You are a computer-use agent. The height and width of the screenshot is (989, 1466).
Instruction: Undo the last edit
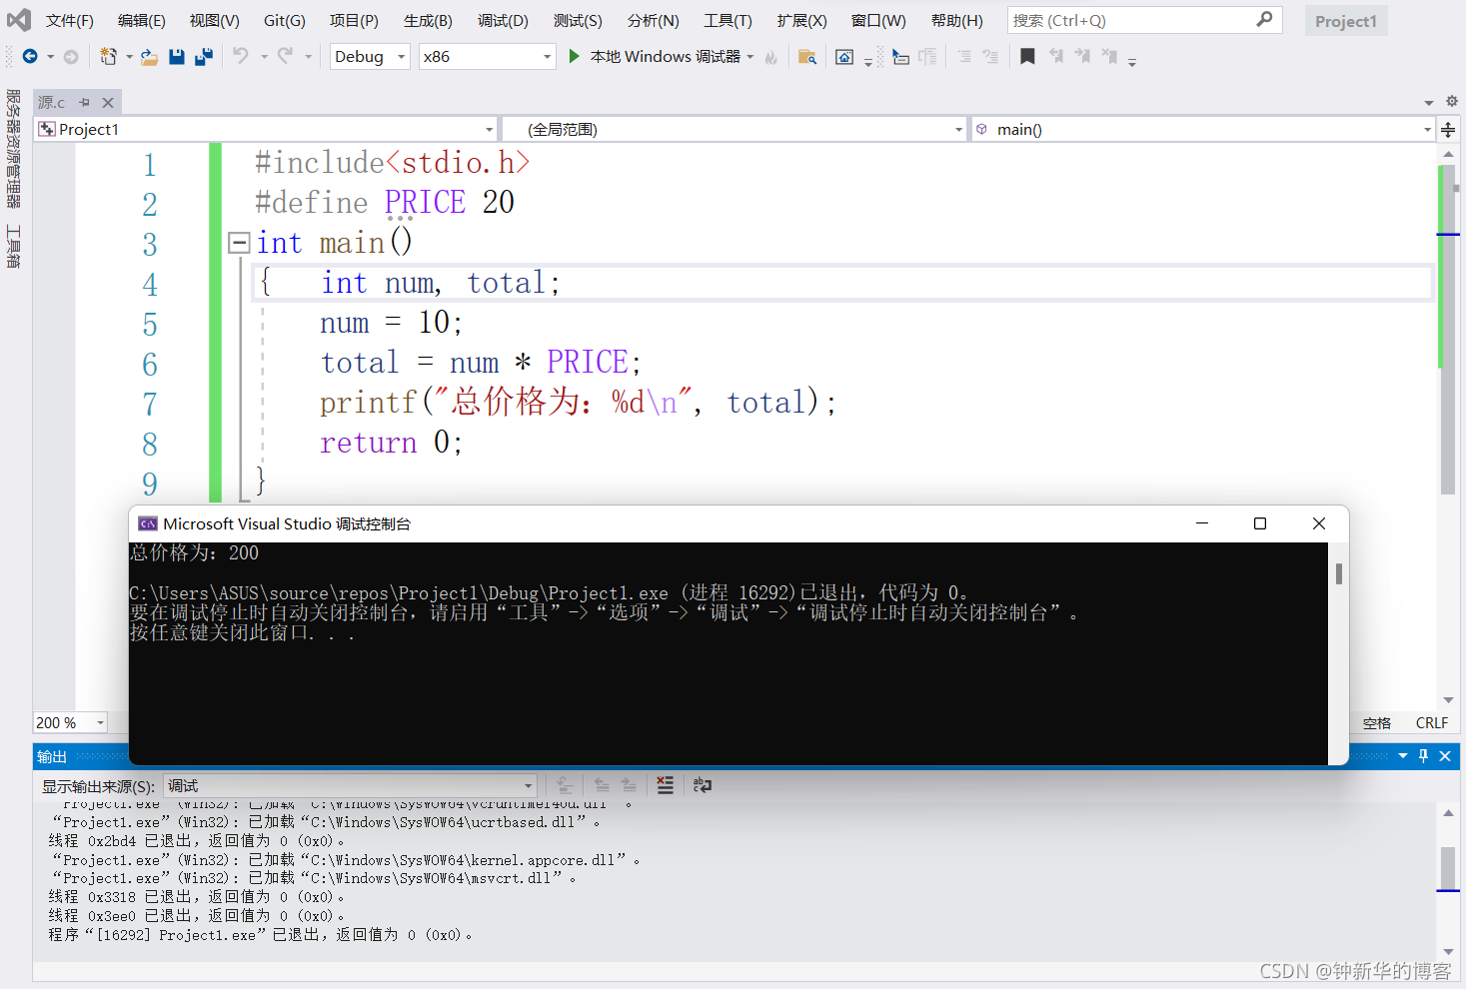click(241, 56)
